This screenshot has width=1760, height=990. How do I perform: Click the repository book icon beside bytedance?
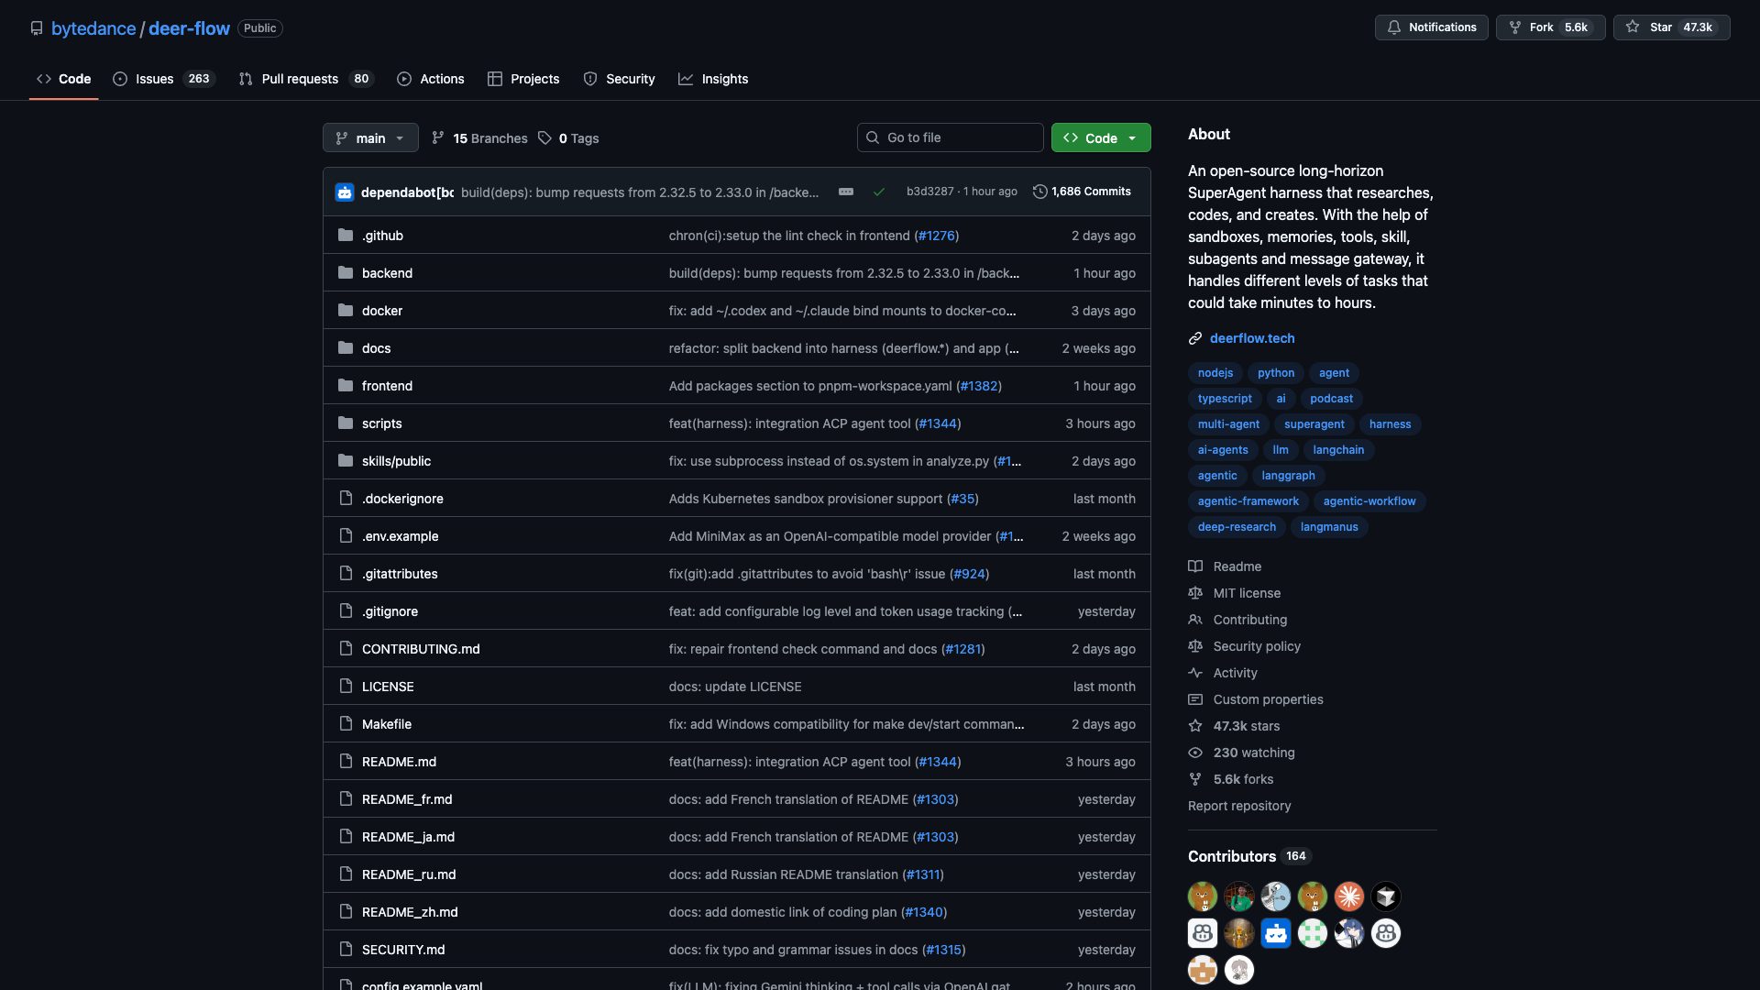point(37,28)
